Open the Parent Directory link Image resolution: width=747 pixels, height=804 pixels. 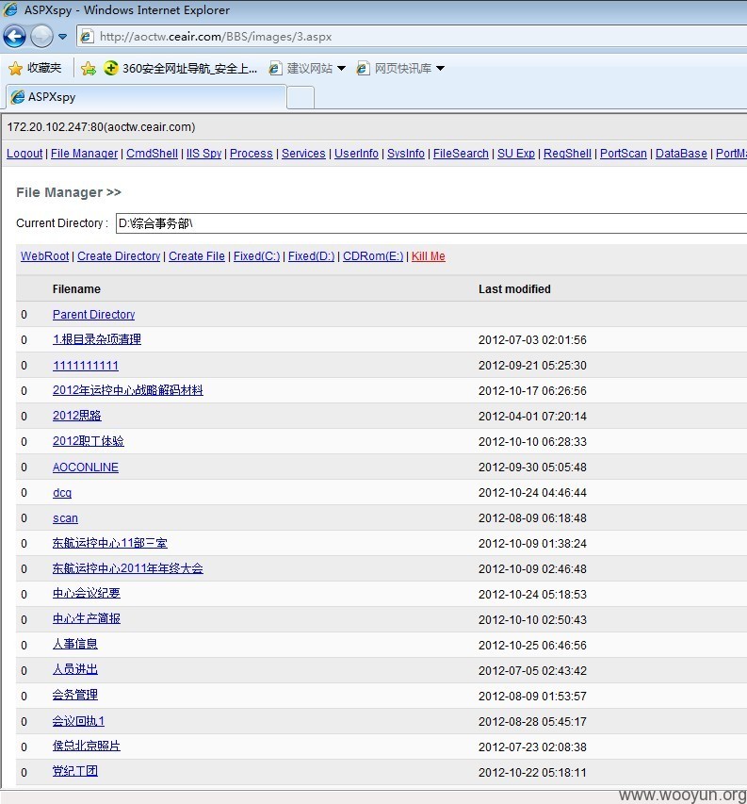click(x=94, y=314)
